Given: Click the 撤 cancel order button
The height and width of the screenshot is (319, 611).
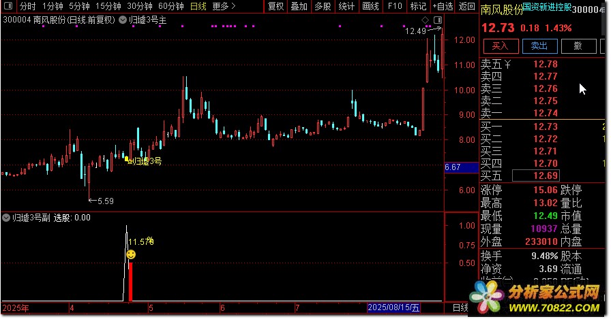Looking at the screenshot, I should point(578,46).
